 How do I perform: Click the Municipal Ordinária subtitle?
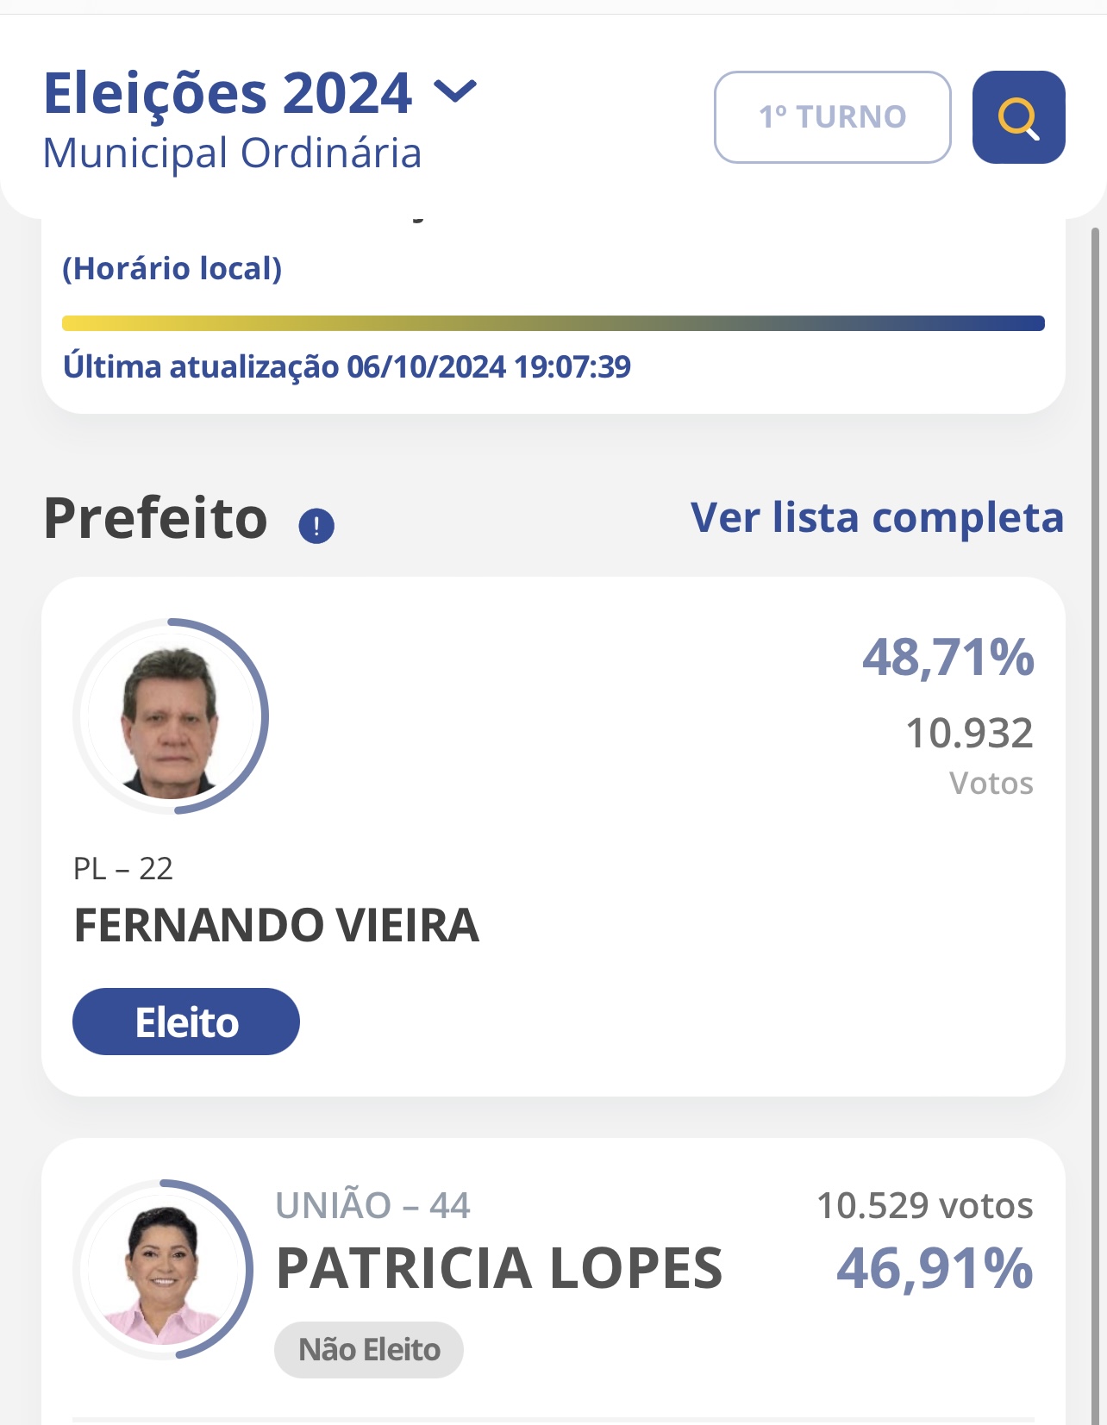[232, 153]
